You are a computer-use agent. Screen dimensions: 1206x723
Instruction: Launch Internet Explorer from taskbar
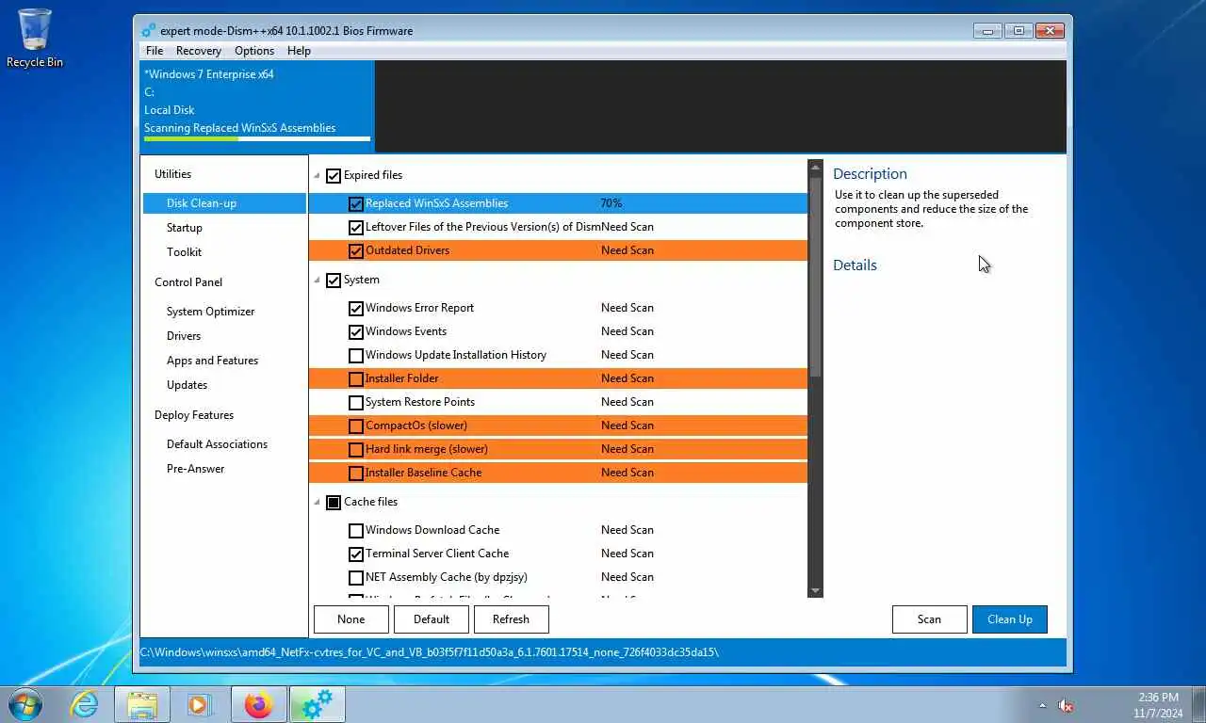[85, 704]
